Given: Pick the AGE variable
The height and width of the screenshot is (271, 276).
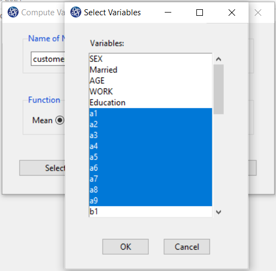Looking at the screenshot, I should point(151,81).
